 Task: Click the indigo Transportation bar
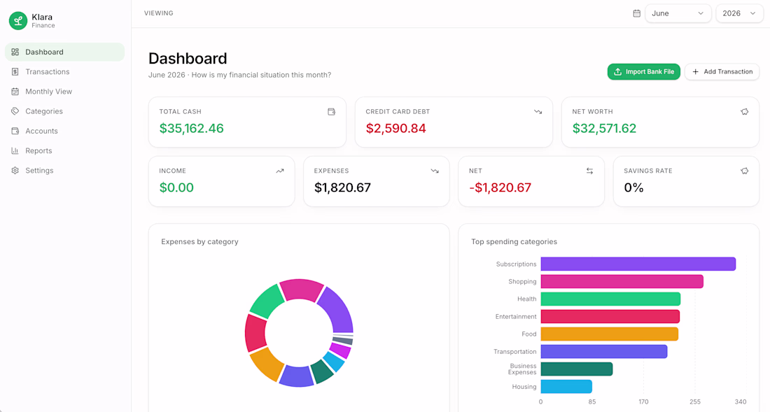tap(604, 352)
